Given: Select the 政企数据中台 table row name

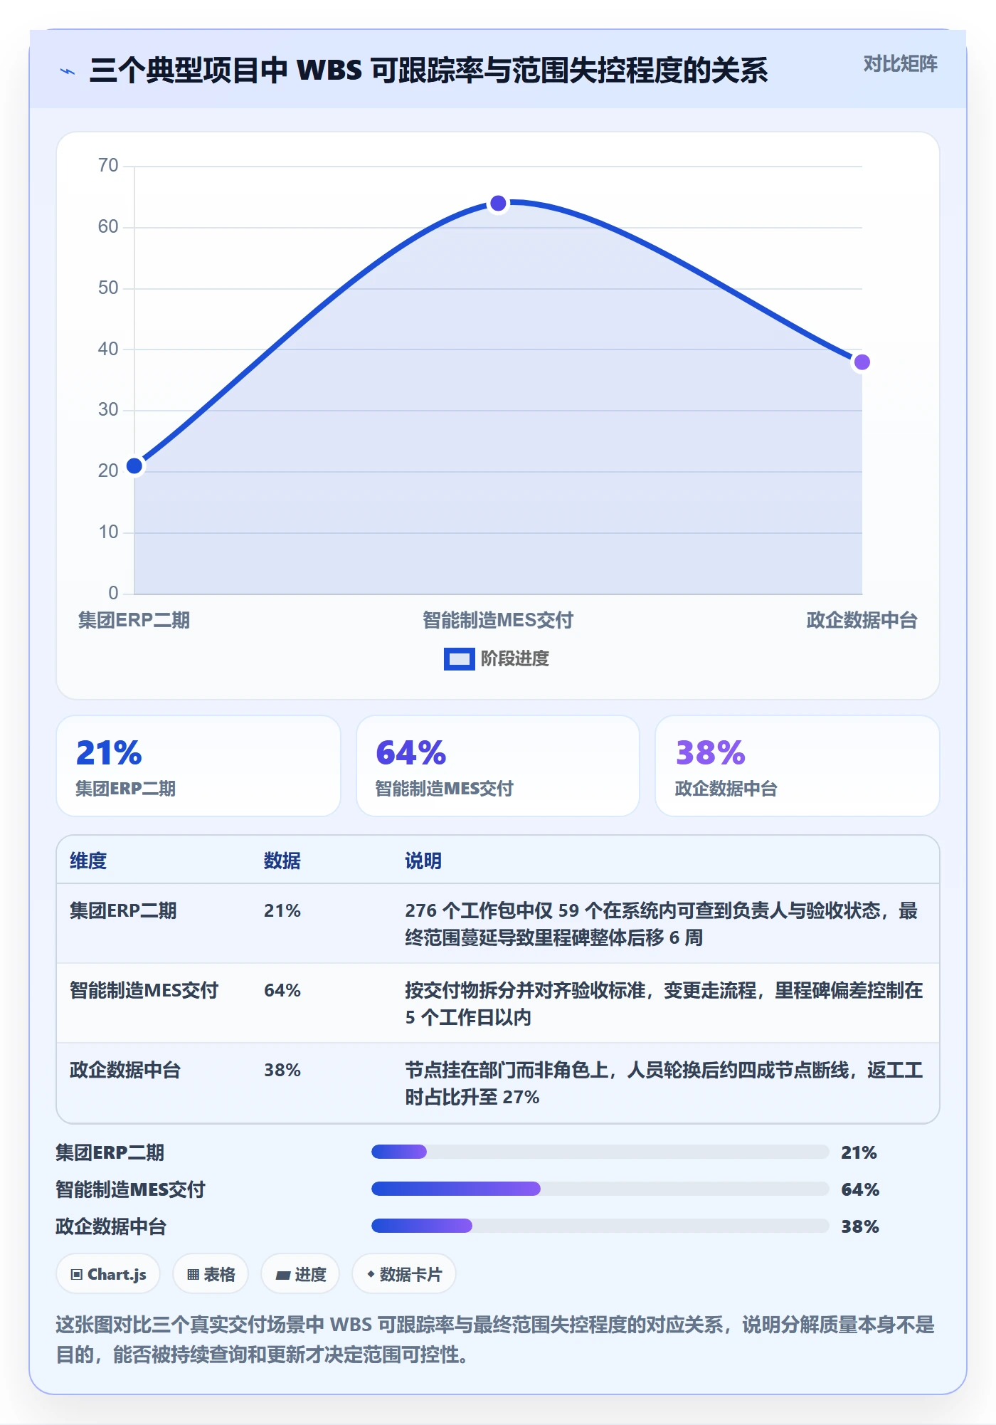Looking at the screenshot, I should 125,1070.
